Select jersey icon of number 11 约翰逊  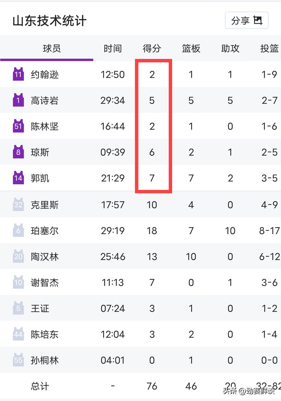(x=18, y=74)
